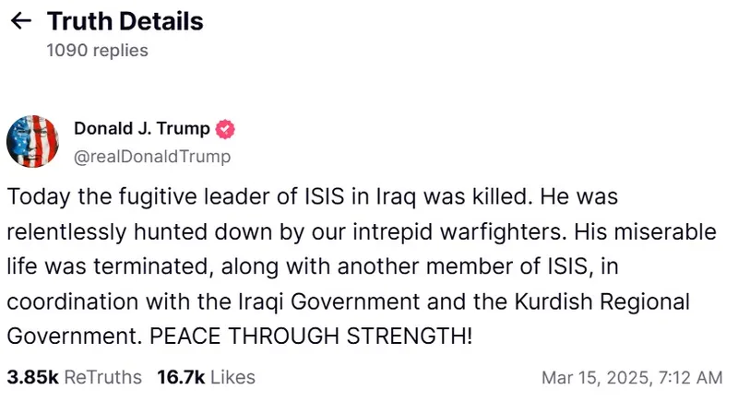This screenshot has height=401, width=738.
Task: View the 1090 replies
Action: (x=97, y=51)
